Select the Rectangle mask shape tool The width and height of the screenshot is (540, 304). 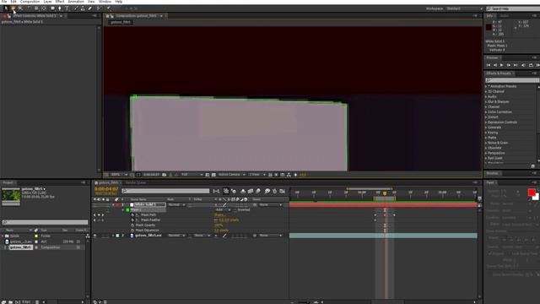pyautogui.click(x=52, y=8)
